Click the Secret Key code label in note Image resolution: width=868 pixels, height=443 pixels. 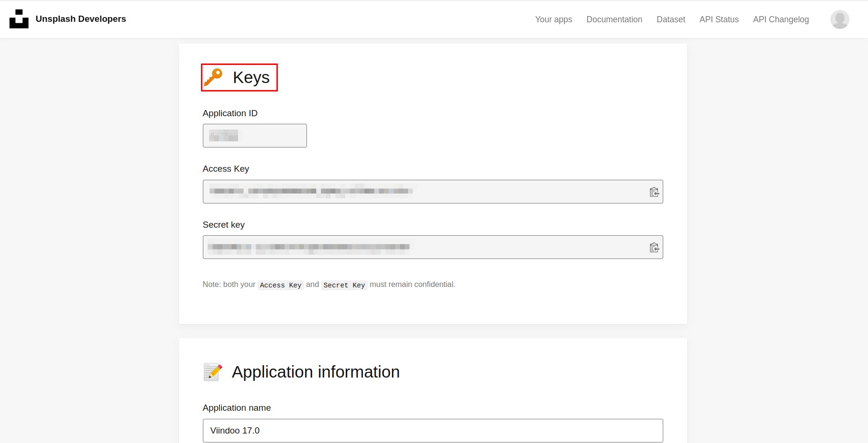point(344,285)
